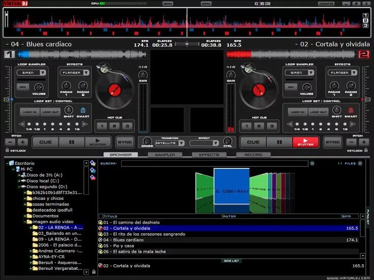Toggle the right deck smart loop lock
Viewport: 374px width, 280px height.
[x=351, y=110]
